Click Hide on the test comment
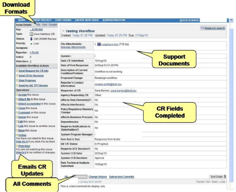236x192 pixels. (222, 182)
